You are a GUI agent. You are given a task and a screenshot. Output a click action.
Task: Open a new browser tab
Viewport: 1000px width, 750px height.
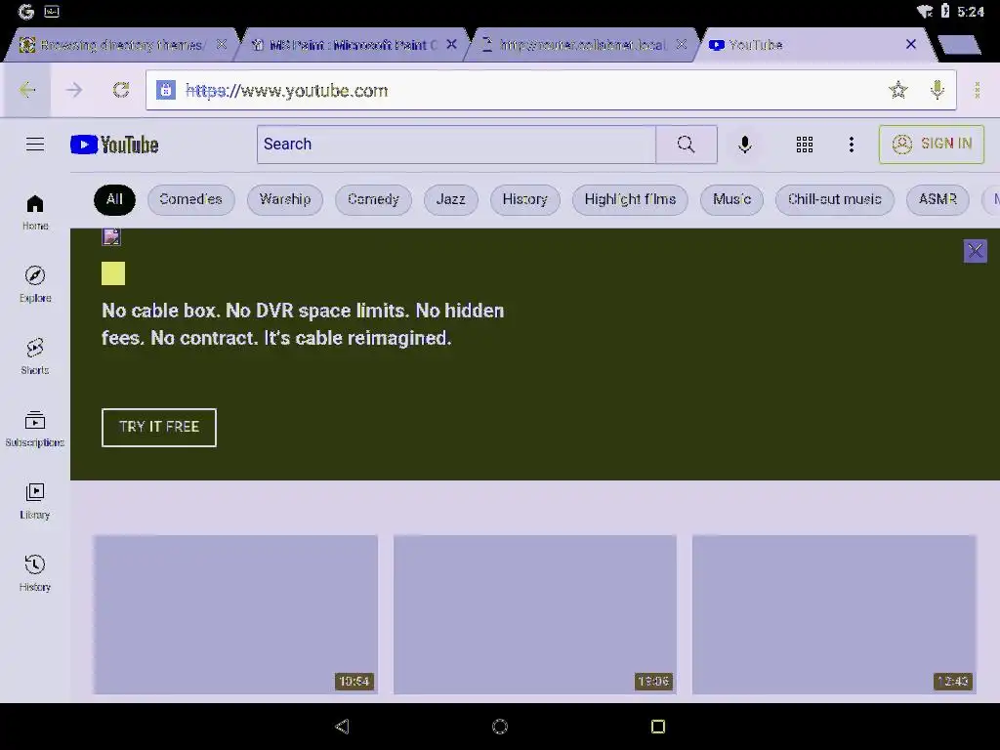(960, 45)
